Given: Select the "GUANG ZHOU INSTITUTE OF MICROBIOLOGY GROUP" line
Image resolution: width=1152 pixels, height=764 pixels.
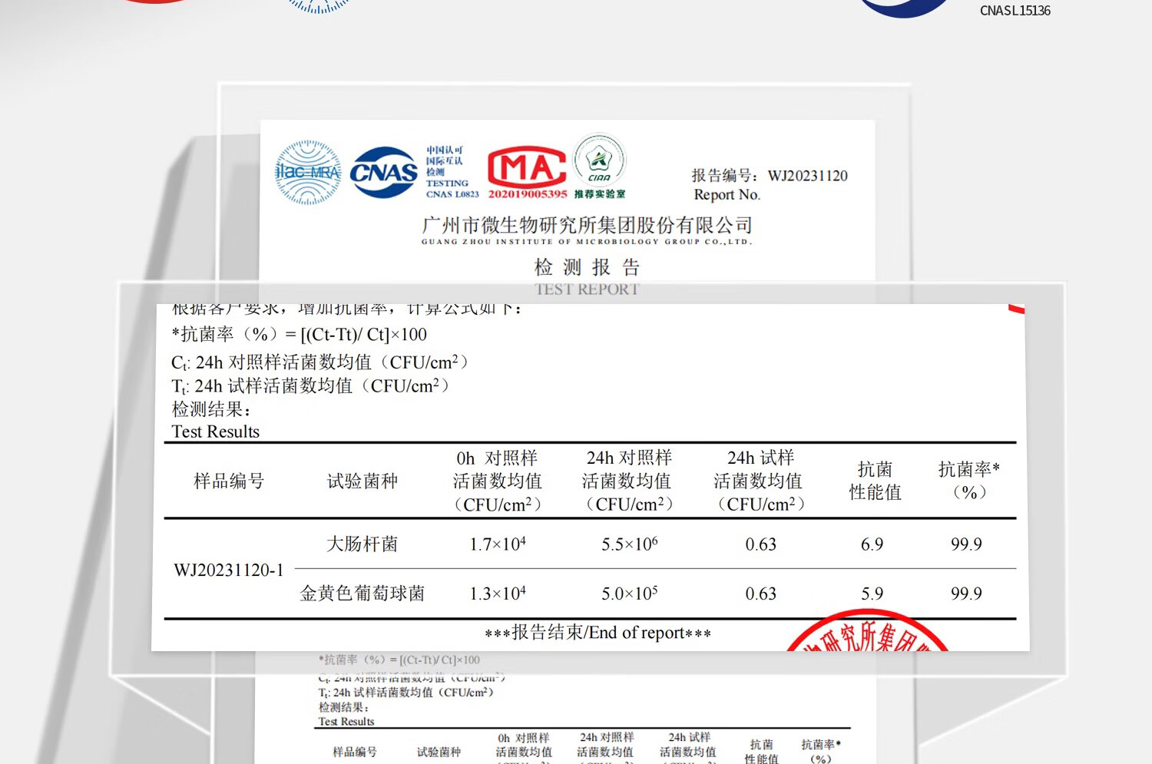Looking at the screenshot, I should [587, 242].
